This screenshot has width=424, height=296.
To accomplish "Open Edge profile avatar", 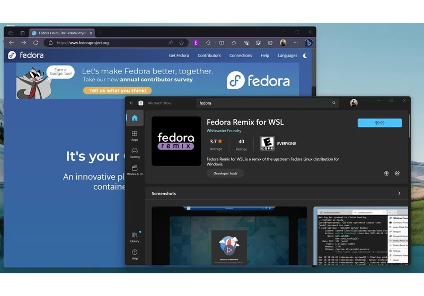I will [x=283, y=43].
